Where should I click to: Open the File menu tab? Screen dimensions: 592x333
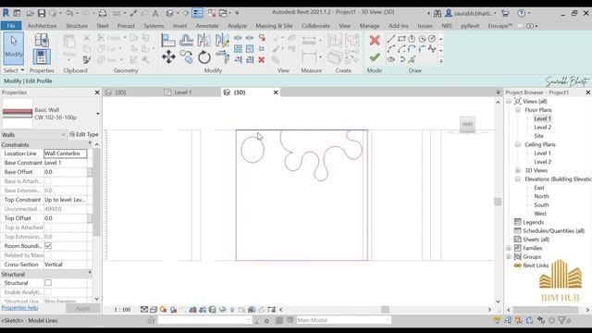click(x=11, y=26)
